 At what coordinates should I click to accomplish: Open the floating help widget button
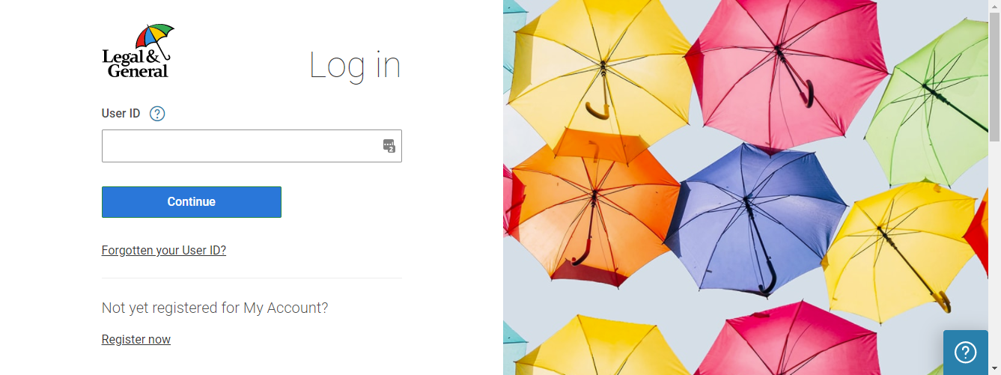966,353
